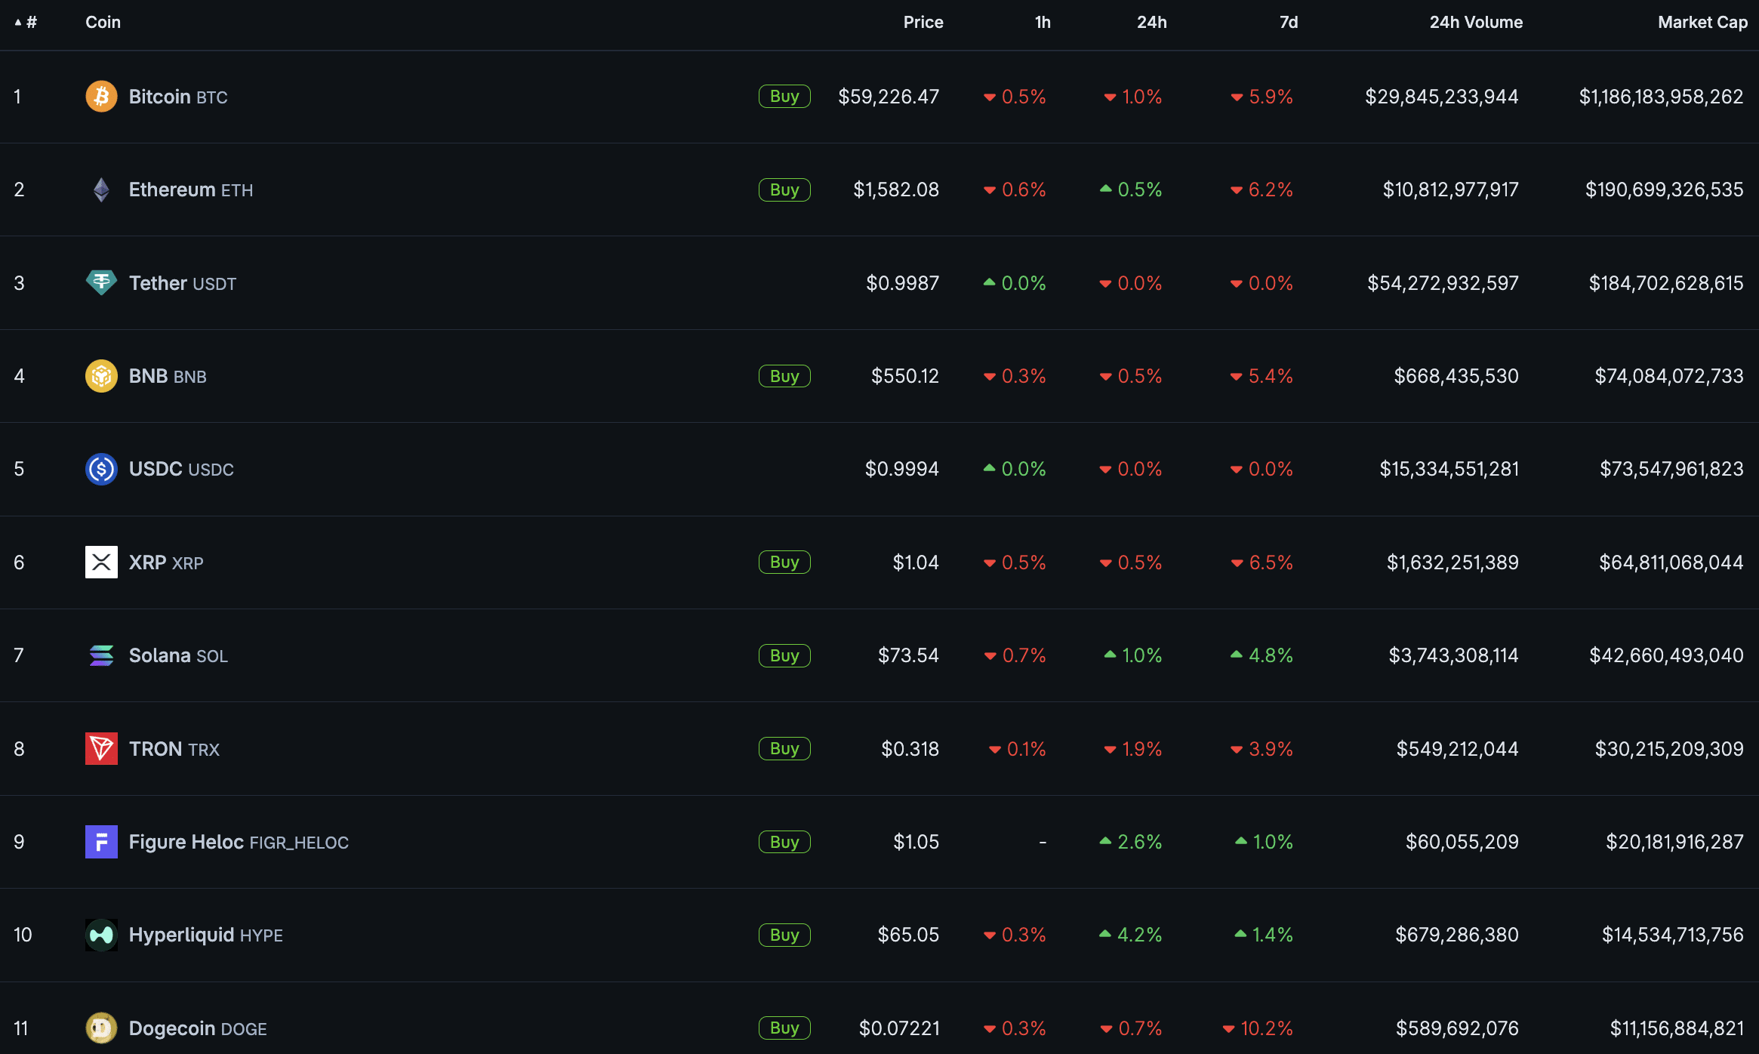Screen dimensions: 1759x1054
Task: Buy Ethereum using its Buy button
Action: point(784,190)
